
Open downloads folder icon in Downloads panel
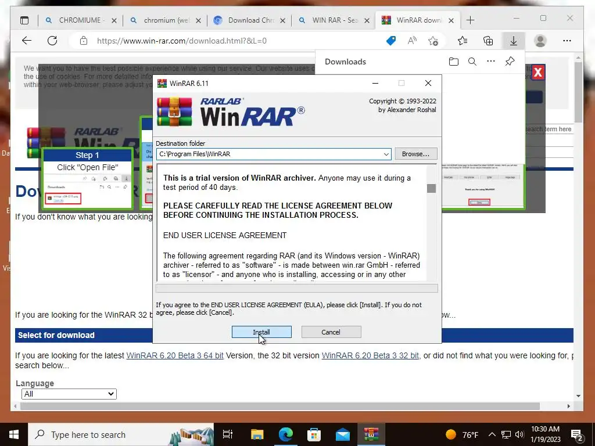(x=453, y=62)
